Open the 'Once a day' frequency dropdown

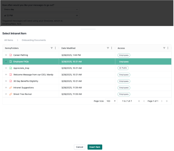pos(41,9)
